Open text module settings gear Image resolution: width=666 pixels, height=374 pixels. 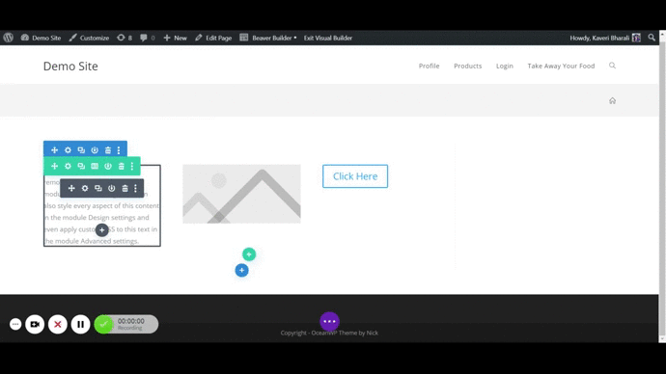(x=85, y=188)
